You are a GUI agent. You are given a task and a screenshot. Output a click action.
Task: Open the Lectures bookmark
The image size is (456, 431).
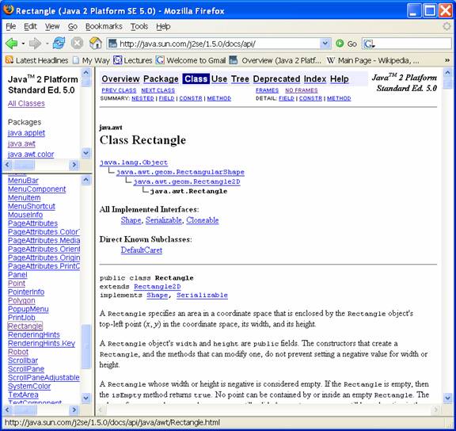click(133, 60)
